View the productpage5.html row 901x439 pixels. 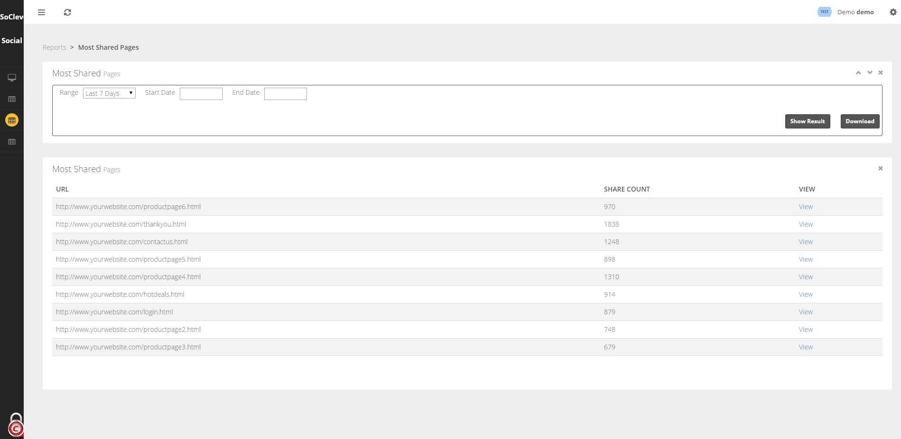pyautogui.click(x=806, y=259)
